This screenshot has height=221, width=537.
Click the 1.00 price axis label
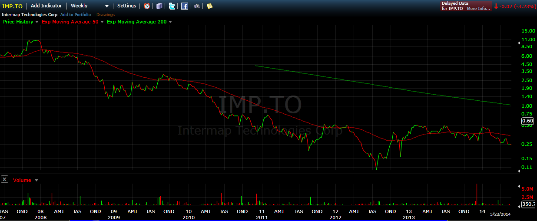coord(527,106)
